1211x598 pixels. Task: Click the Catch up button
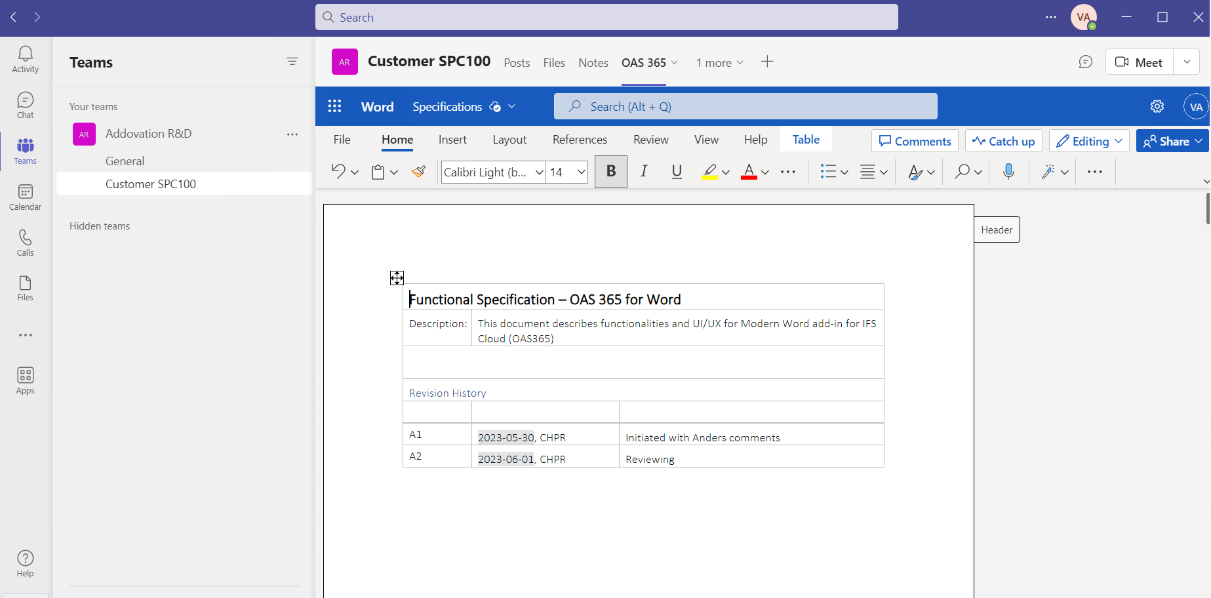coord(1003,141)
